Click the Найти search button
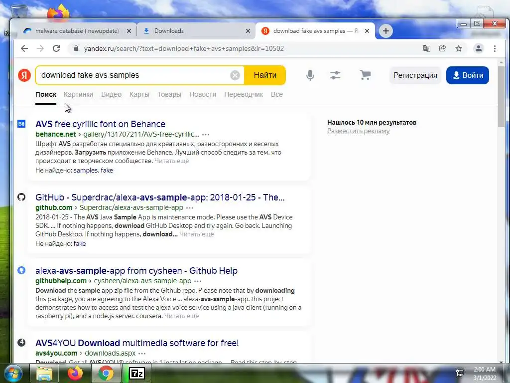The height and width of the screenshot is (383, 510). coord(265,75)
